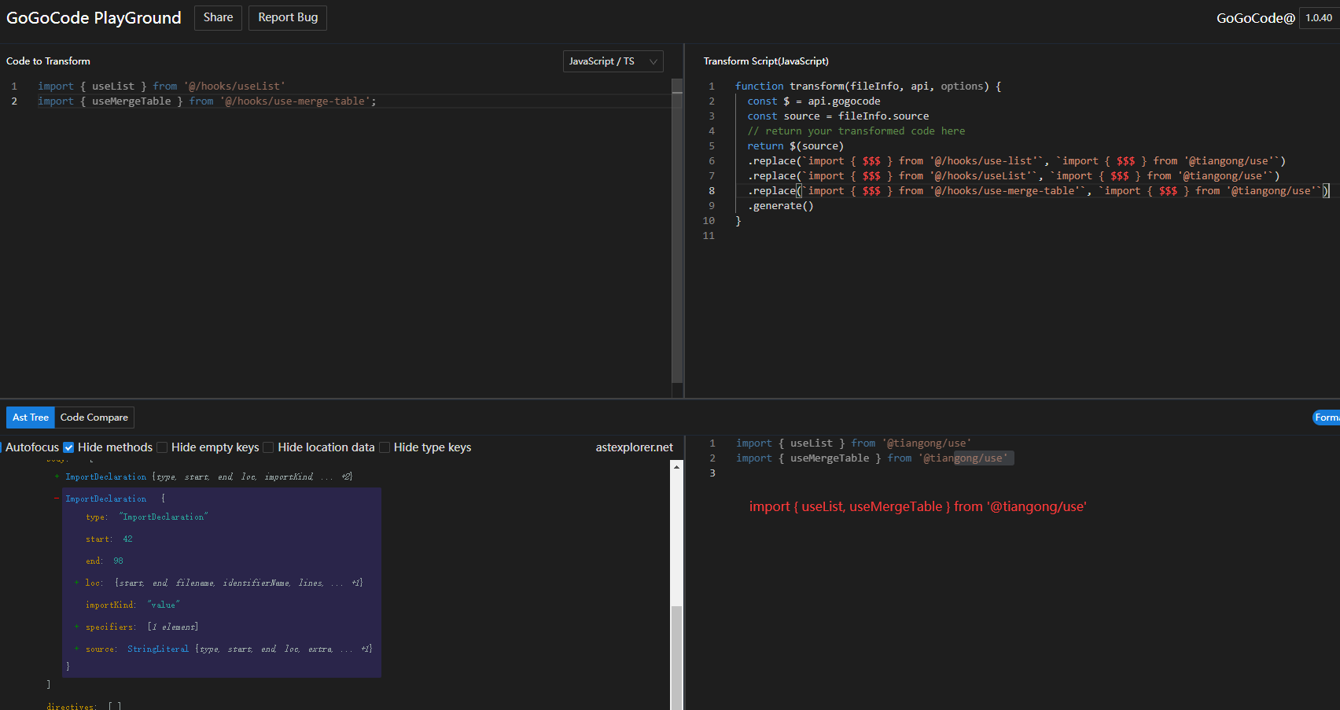This screenshot has height=710, width=1340.
Task: Click '@/hooks/useList' string on Transform Script line 7
Action: pos(981,176)
